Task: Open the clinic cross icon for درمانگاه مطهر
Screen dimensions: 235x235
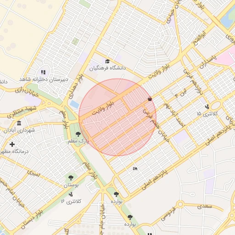Action: pyautogui.click(x=12, y=144)
